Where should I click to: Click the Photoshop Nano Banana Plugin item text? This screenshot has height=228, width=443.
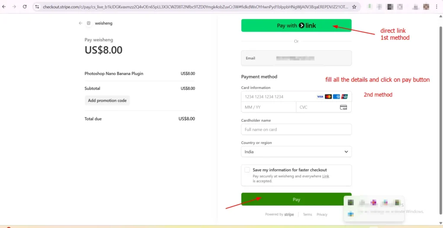pos(114,74)
